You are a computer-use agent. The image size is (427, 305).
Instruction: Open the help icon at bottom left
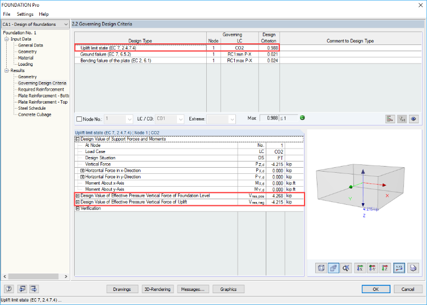tap(9, 289)
